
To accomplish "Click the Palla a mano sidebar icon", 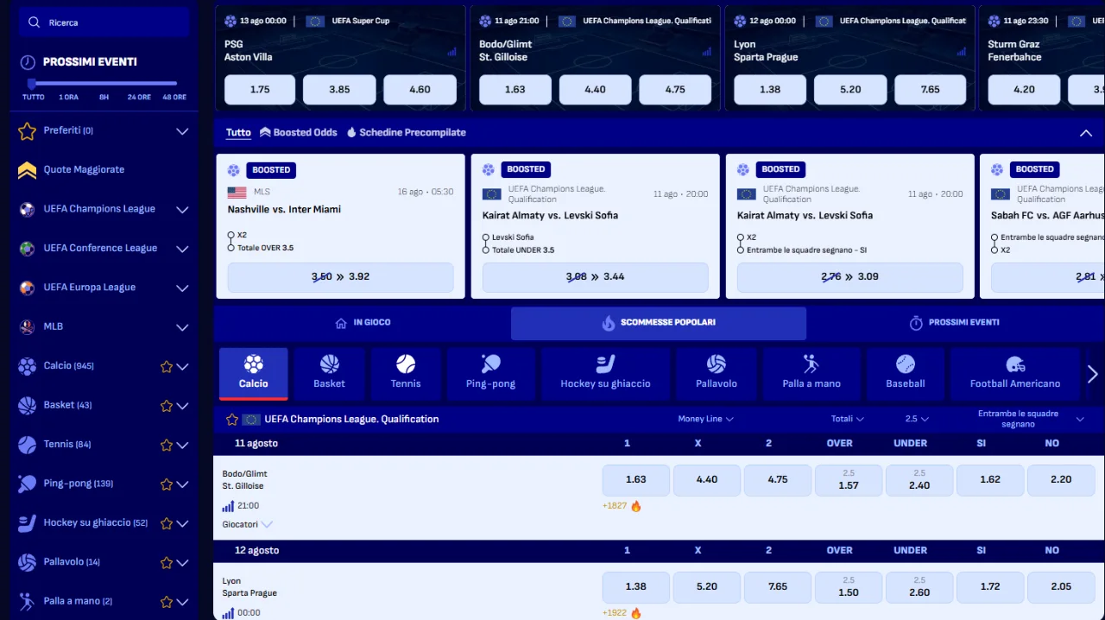I will 27,602.
